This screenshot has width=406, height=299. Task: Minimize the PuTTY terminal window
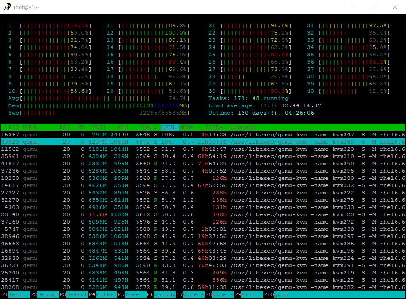pos(354,7)
